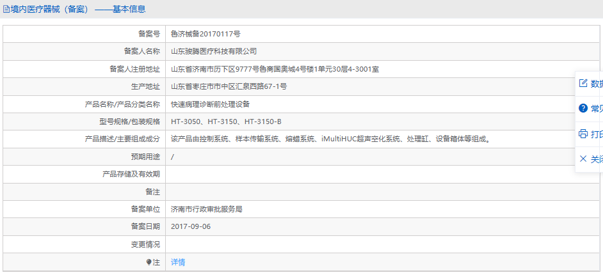Click the model text HT-3050、HT-3150、HT-3150-B
The height and width of the screenshot is (275, 603).
(226, 122)
